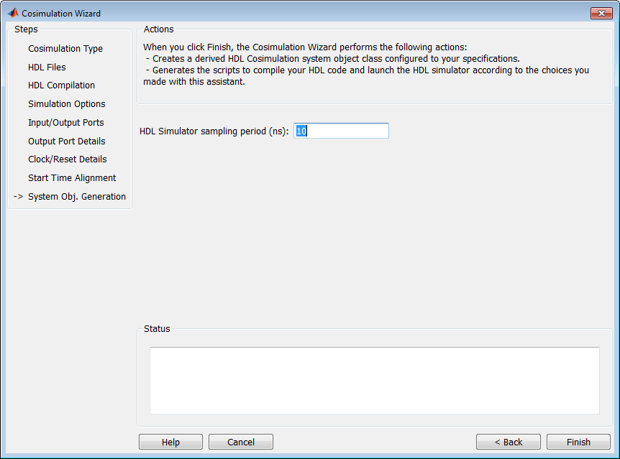Select the Clock/Reset Details step
The height and width of the screenshot is (459, 620).
(x=67, y=159)
